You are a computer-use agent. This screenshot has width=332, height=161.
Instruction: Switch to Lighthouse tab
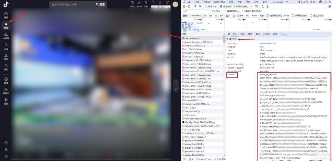[x=278, y=2]
